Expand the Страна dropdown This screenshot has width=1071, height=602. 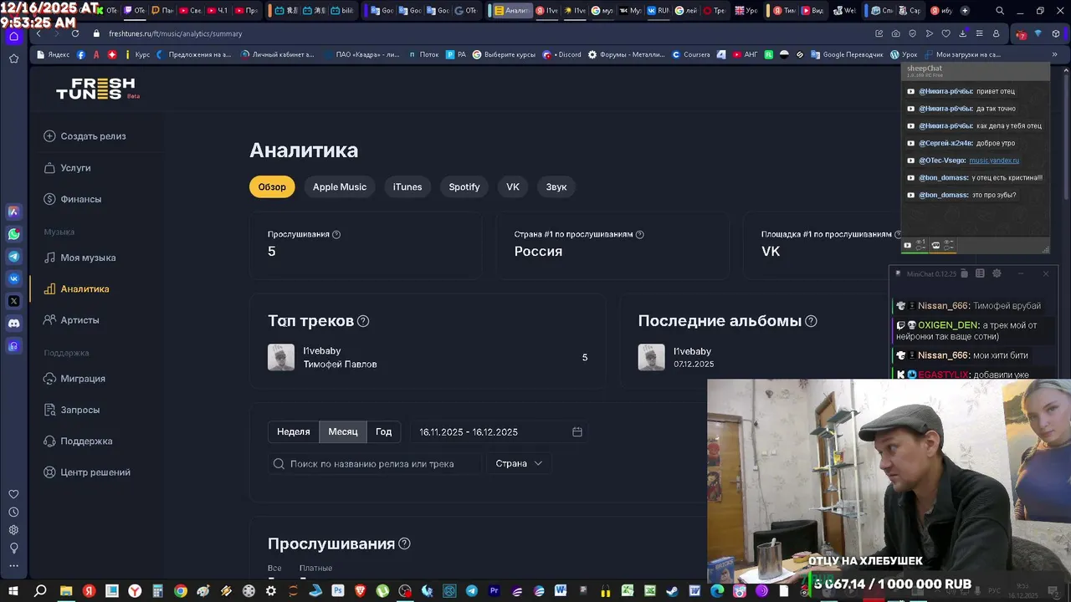[x=519, y=463]
